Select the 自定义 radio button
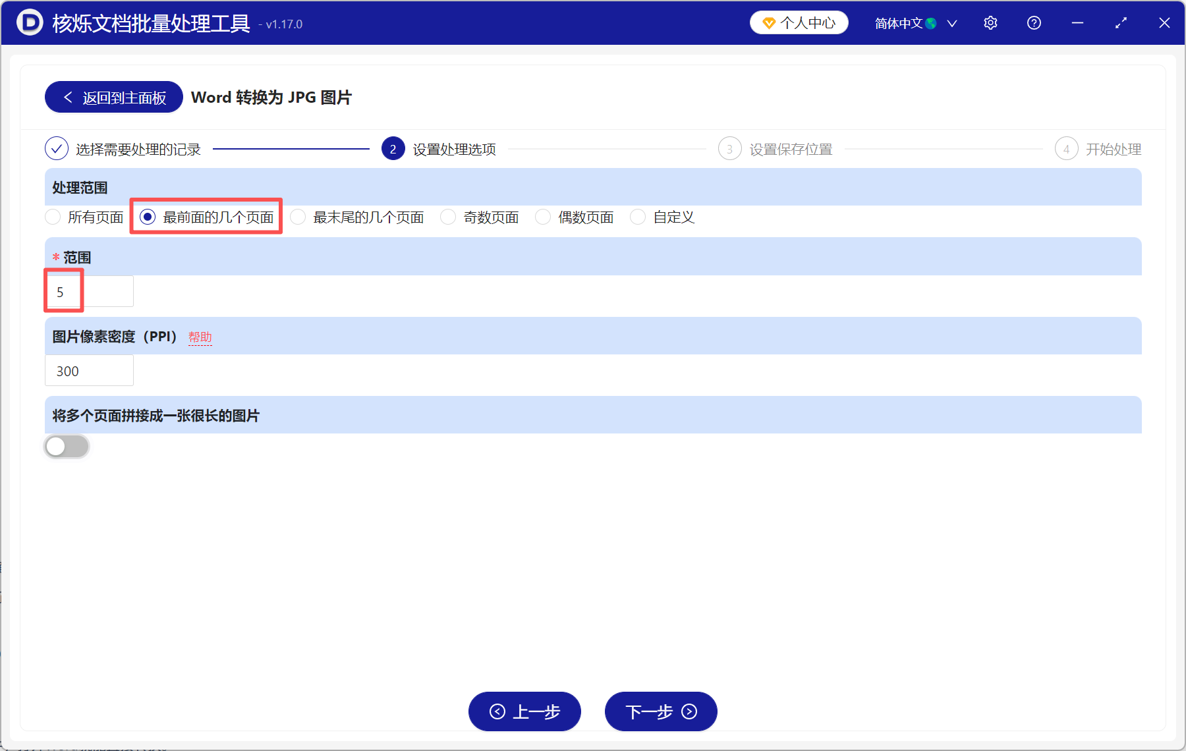Viewport: 1186px width, 751px height. pyautogui.click(x=637, y=217)
